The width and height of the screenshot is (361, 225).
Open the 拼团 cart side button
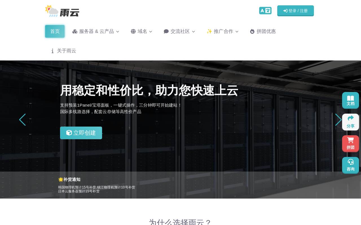[351, 144]
